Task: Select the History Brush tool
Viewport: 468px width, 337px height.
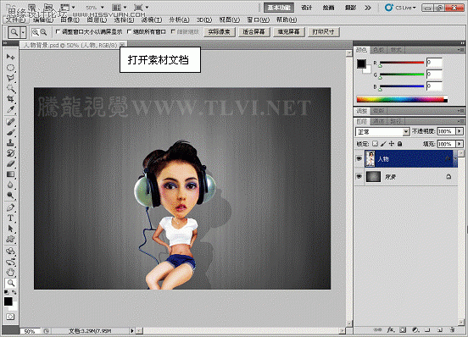Action: [x=10, y=153]
